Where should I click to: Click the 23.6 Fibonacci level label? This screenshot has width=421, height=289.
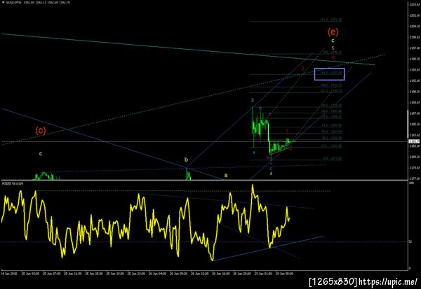point(331,146)
